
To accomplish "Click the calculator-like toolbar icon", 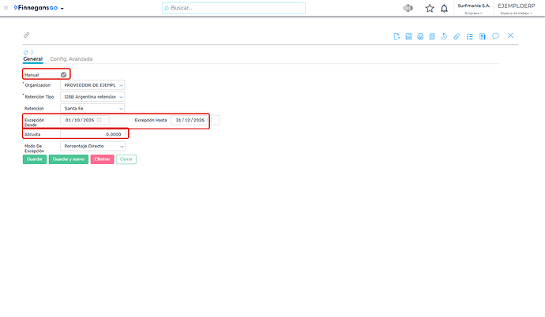I will click(483, 36).
